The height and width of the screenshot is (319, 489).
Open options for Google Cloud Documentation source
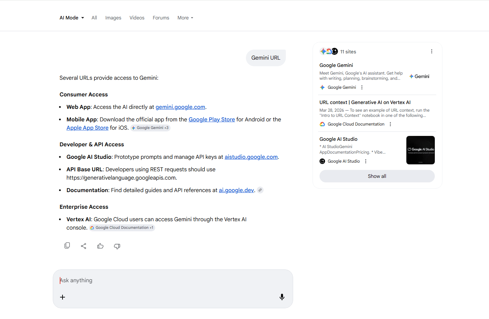[x=390, y=124]
